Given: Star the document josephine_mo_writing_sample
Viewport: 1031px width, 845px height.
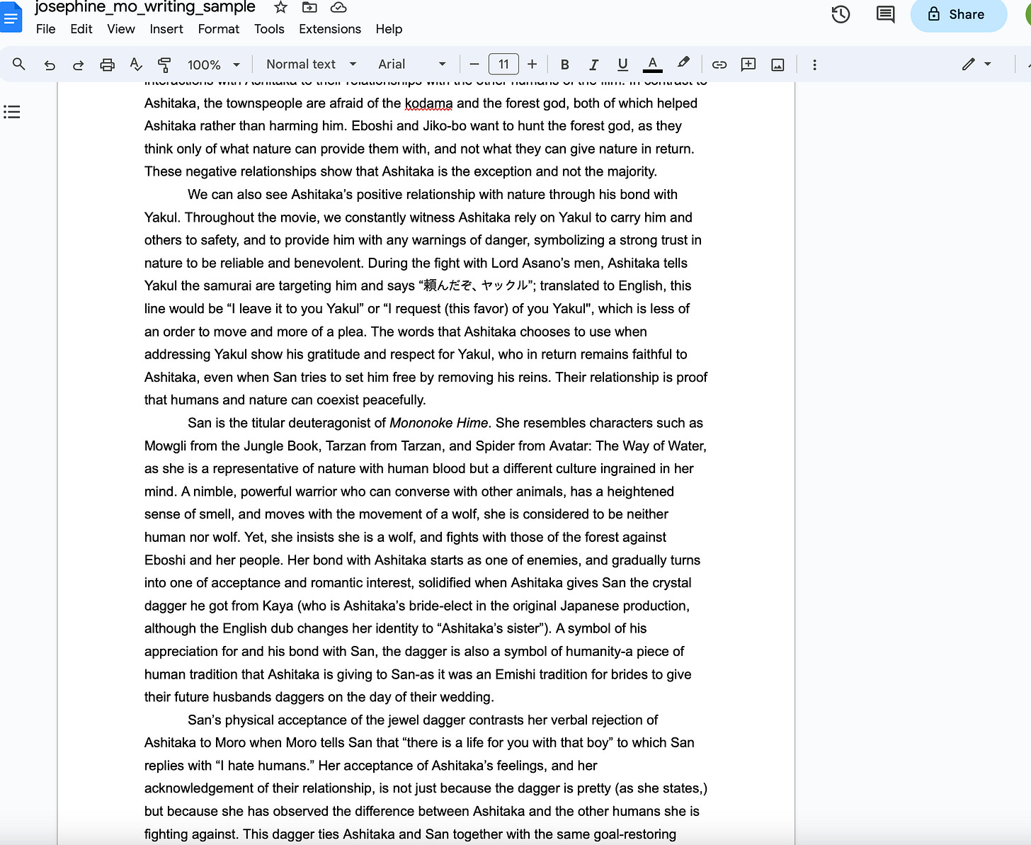Looking at the screenshot, I should tap(280, 7).
